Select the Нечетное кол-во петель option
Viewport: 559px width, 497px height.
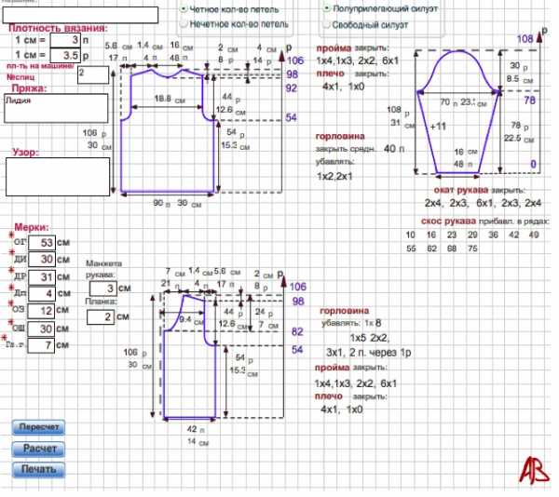pos(184,21)
